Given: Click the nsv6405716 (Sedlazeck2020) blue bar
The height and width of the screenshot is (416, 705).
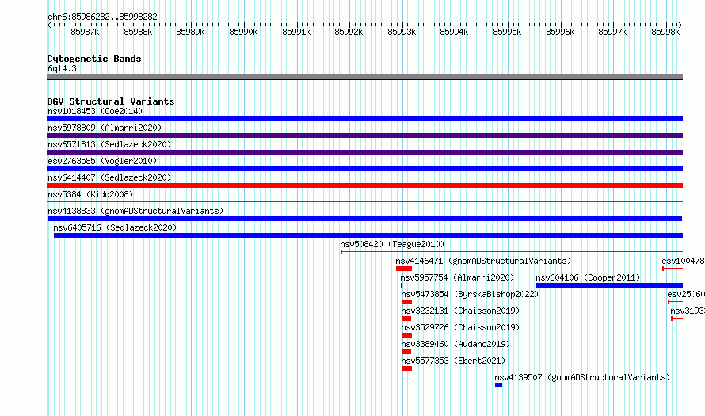Looking at the screenshot, I should point(368,235).
